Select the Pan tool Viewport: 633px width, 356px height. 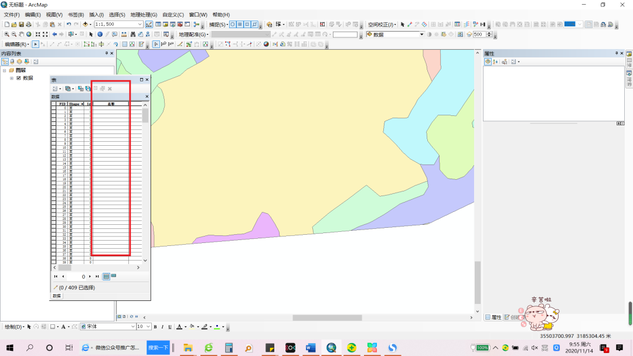21,34
